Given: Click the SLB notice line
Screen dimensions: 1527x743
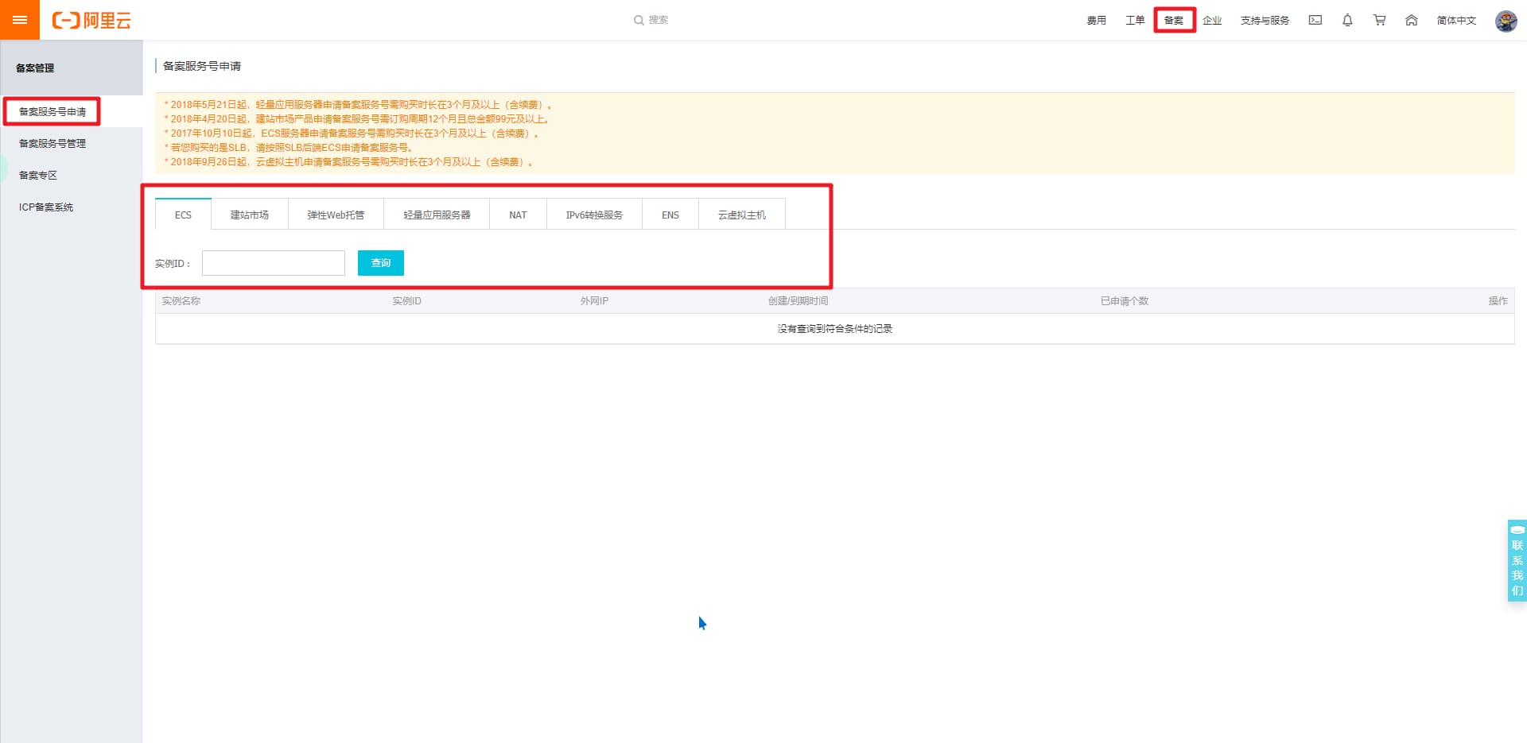Looking at the screenshot, I should (288, 147).
